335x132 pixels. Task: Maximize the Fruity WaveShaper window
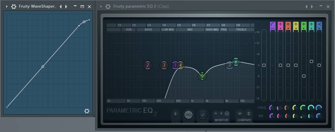click(82, 6)
